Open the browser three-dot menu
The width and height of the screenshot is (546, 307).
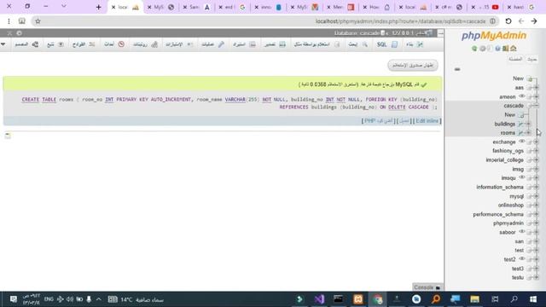(x=9, y=21)
